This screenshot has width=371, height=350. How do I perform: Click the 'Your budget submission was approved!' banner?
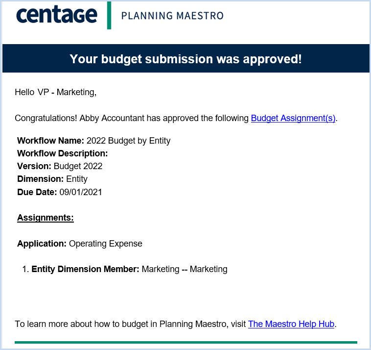coord(185,58)
